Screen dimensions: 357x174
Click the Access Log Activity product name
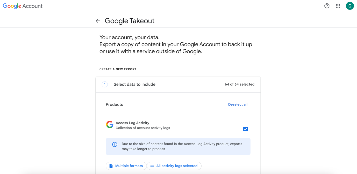[132, 123]
